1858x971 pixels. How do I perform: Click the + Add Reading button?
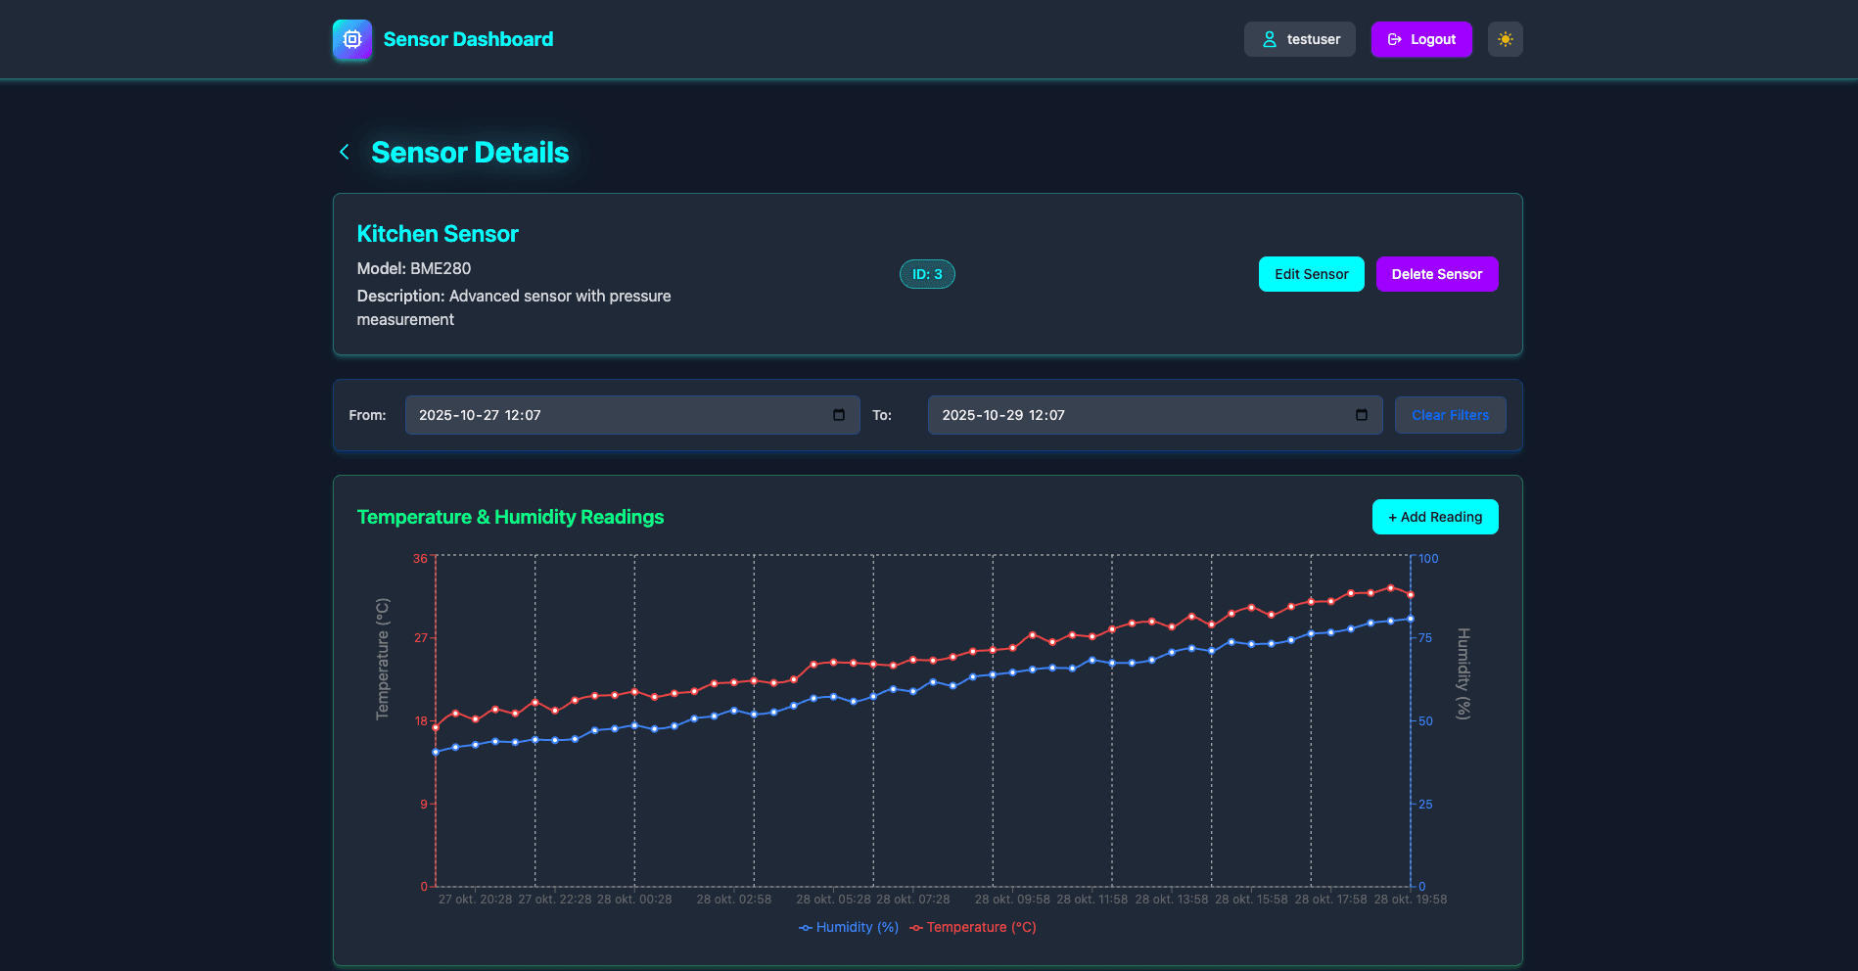(x=1434, y=517)
